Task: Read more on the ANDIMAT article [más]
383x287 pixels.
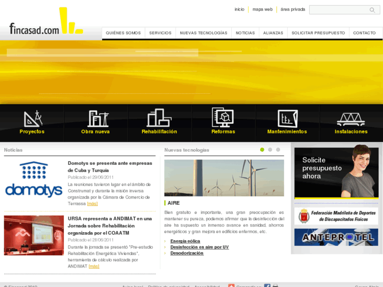Action: 94,266
